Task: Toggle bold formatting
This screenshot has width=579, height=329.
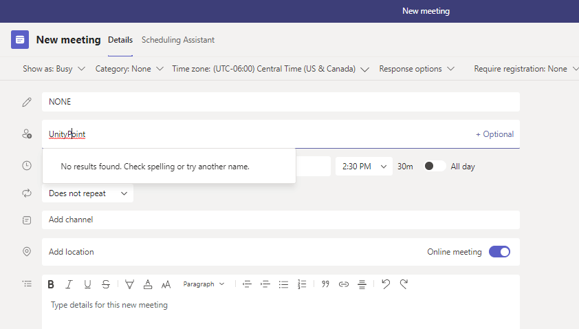Action: (x=51, y=284)
